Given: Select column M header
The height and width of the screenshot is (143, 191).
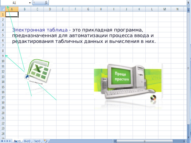Looking at the screenshot, I should [x=164, y=9].
